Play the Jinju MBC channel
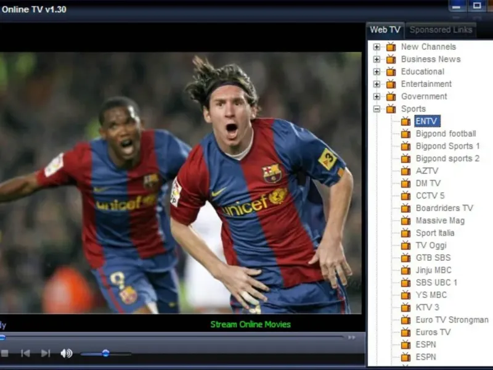The width and height of the screenshot is (493, 370). [434, 270]
